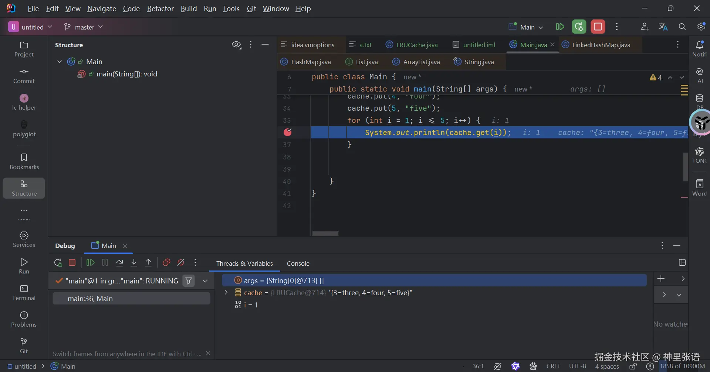
Task: Click the UTF-8 encoding indicator
Action: (x=578, y=366)
